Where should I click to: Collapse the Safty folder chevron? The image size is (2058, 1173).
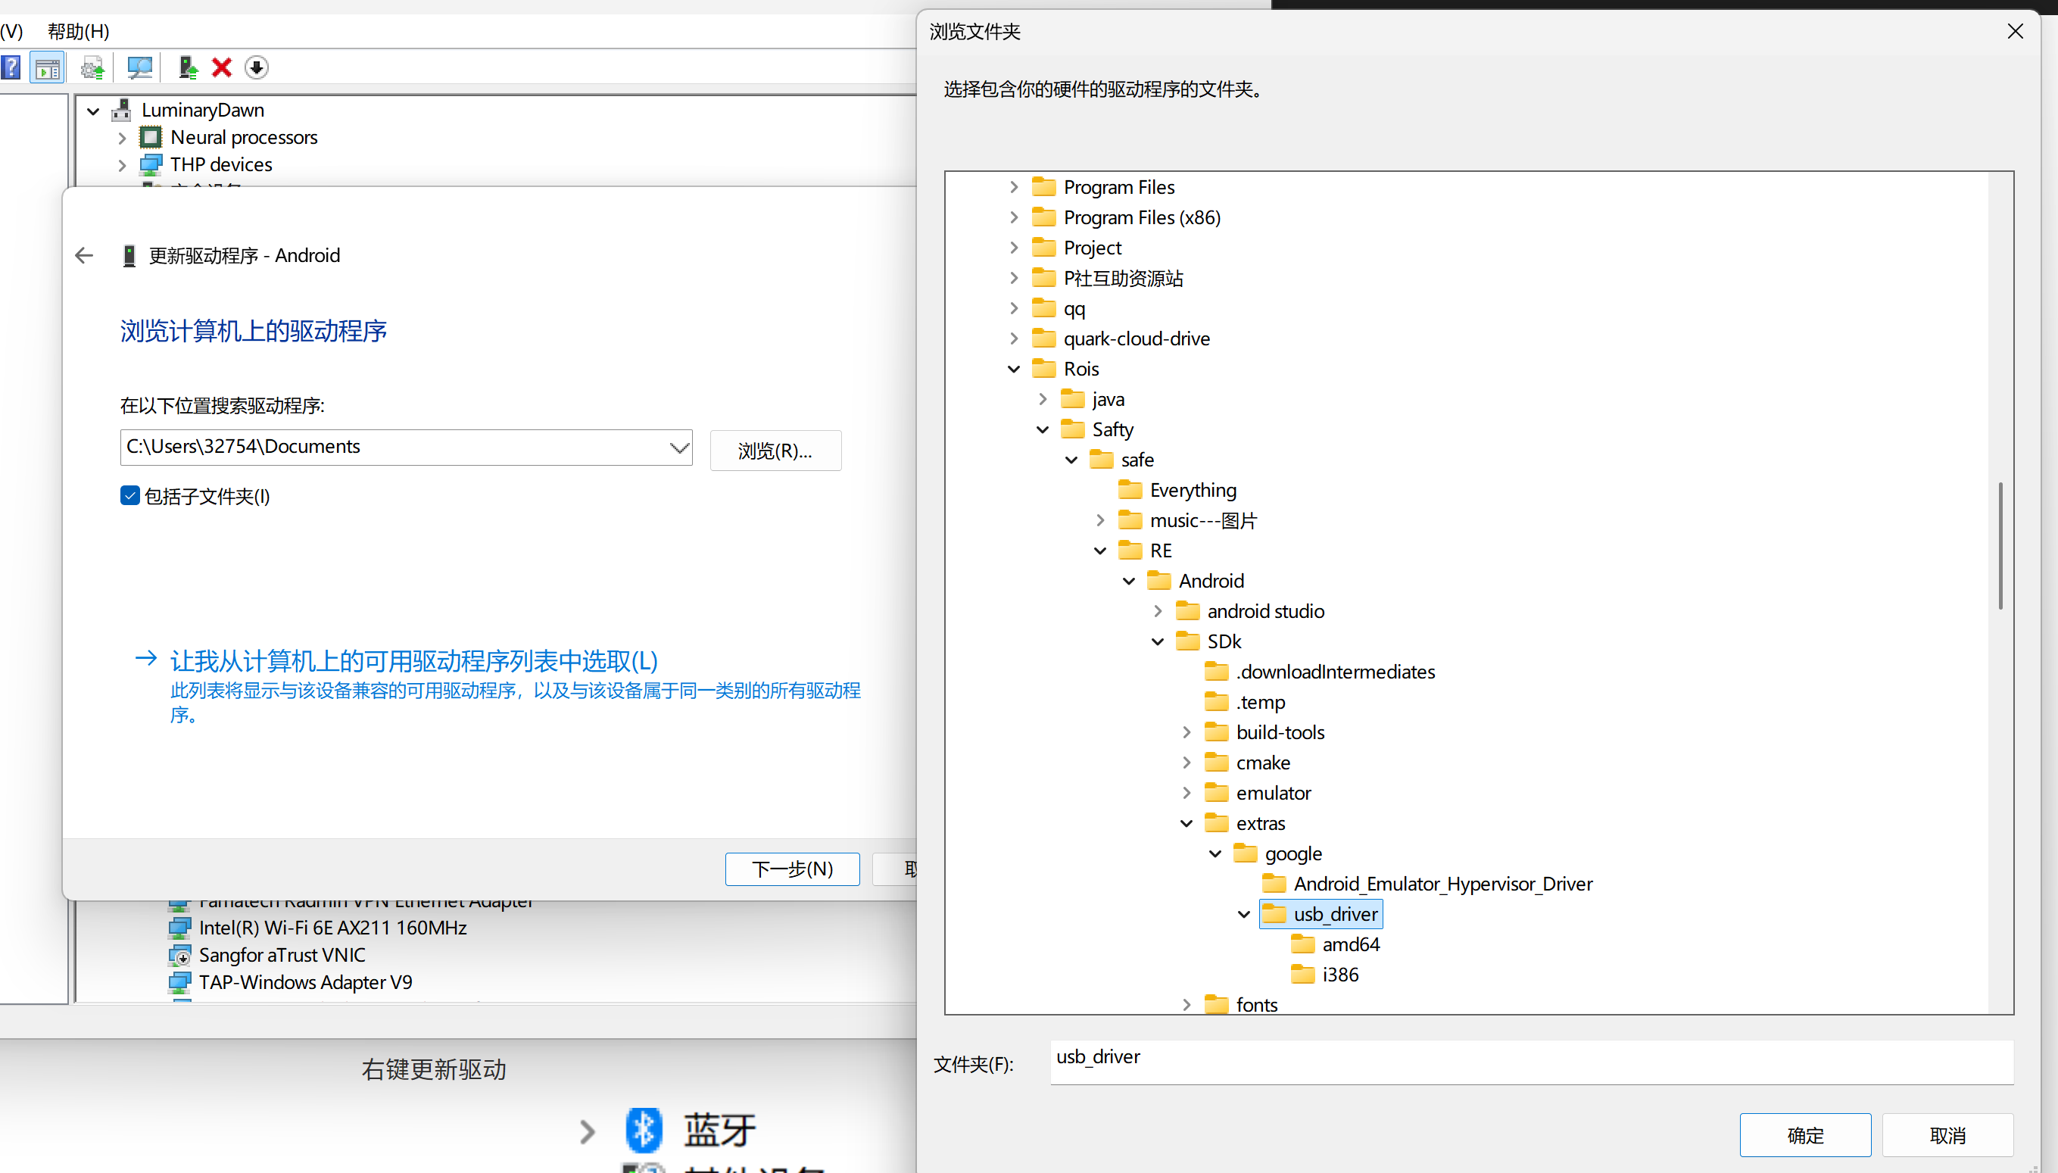(x=1043, y=429)
